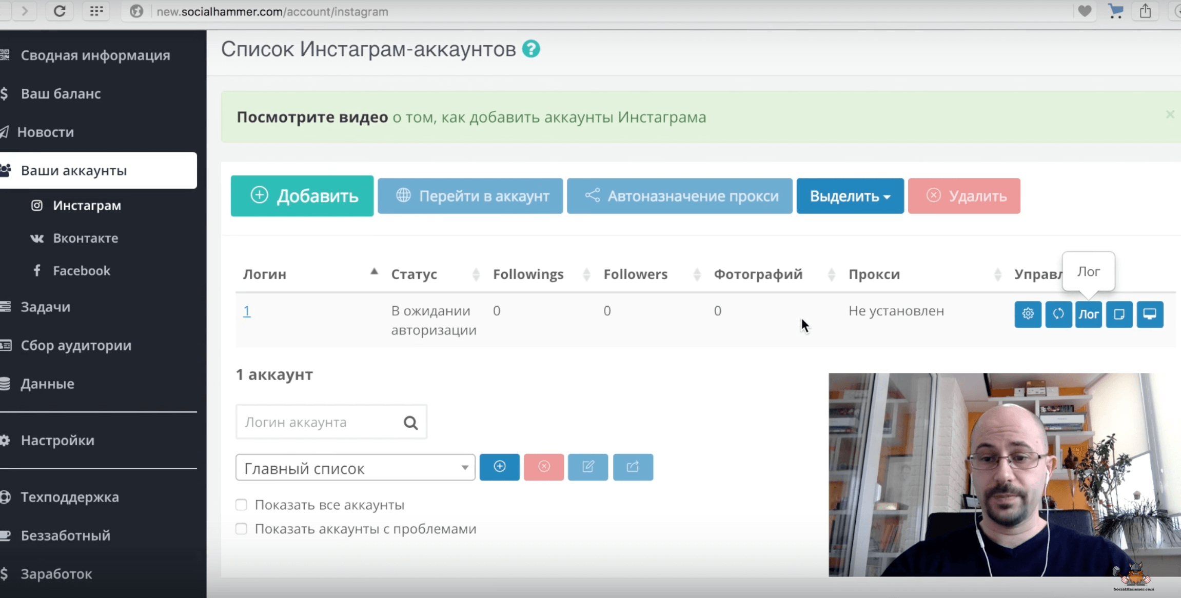Screen dimensions: 1181x598
Task: Open Новости in sidebar
Action: pyautogui.click(x=45, y=132)
